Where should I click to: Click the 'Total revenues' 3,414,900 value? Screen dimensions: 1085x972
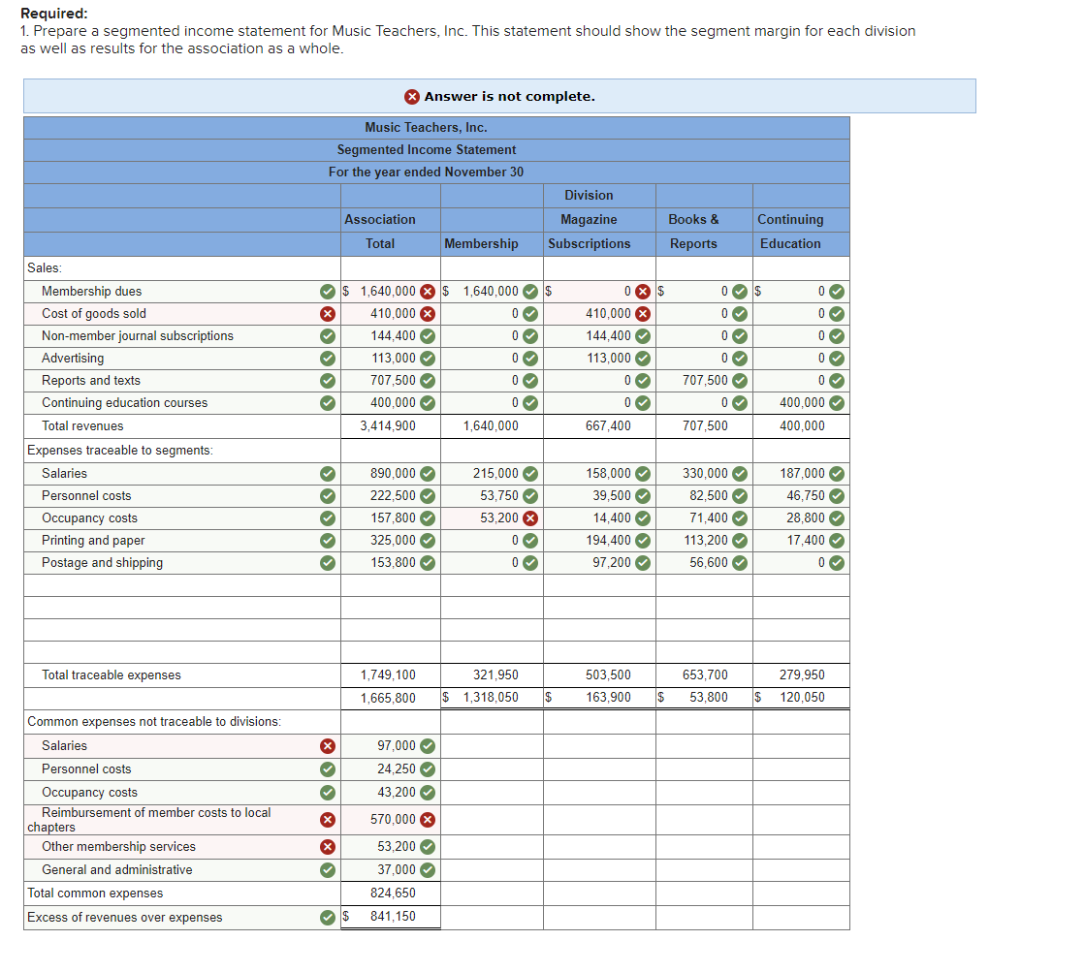click(x=388, y=426)
